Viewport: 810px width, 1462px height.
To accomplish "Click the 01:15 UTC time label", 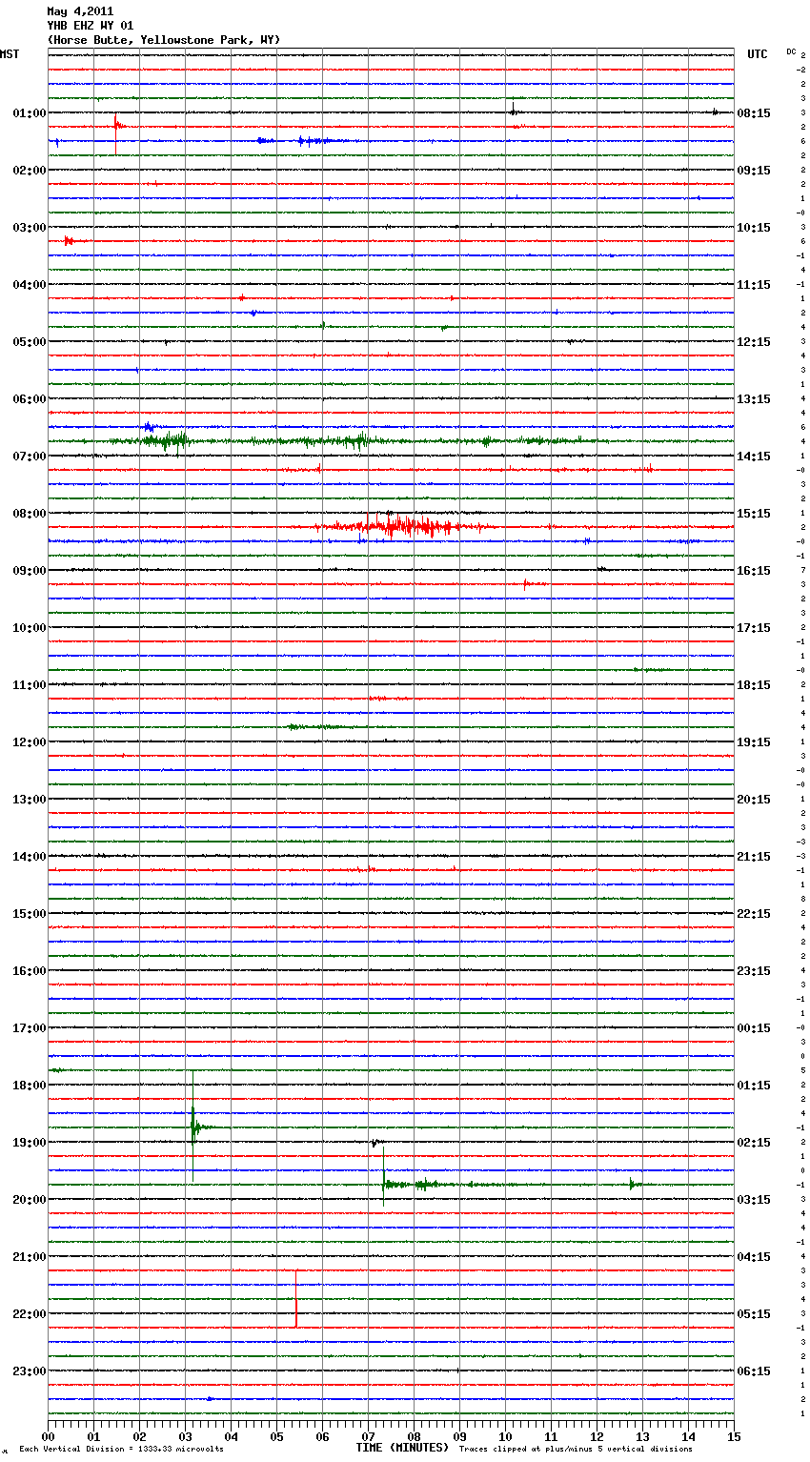I will [x=754, y=1086].
